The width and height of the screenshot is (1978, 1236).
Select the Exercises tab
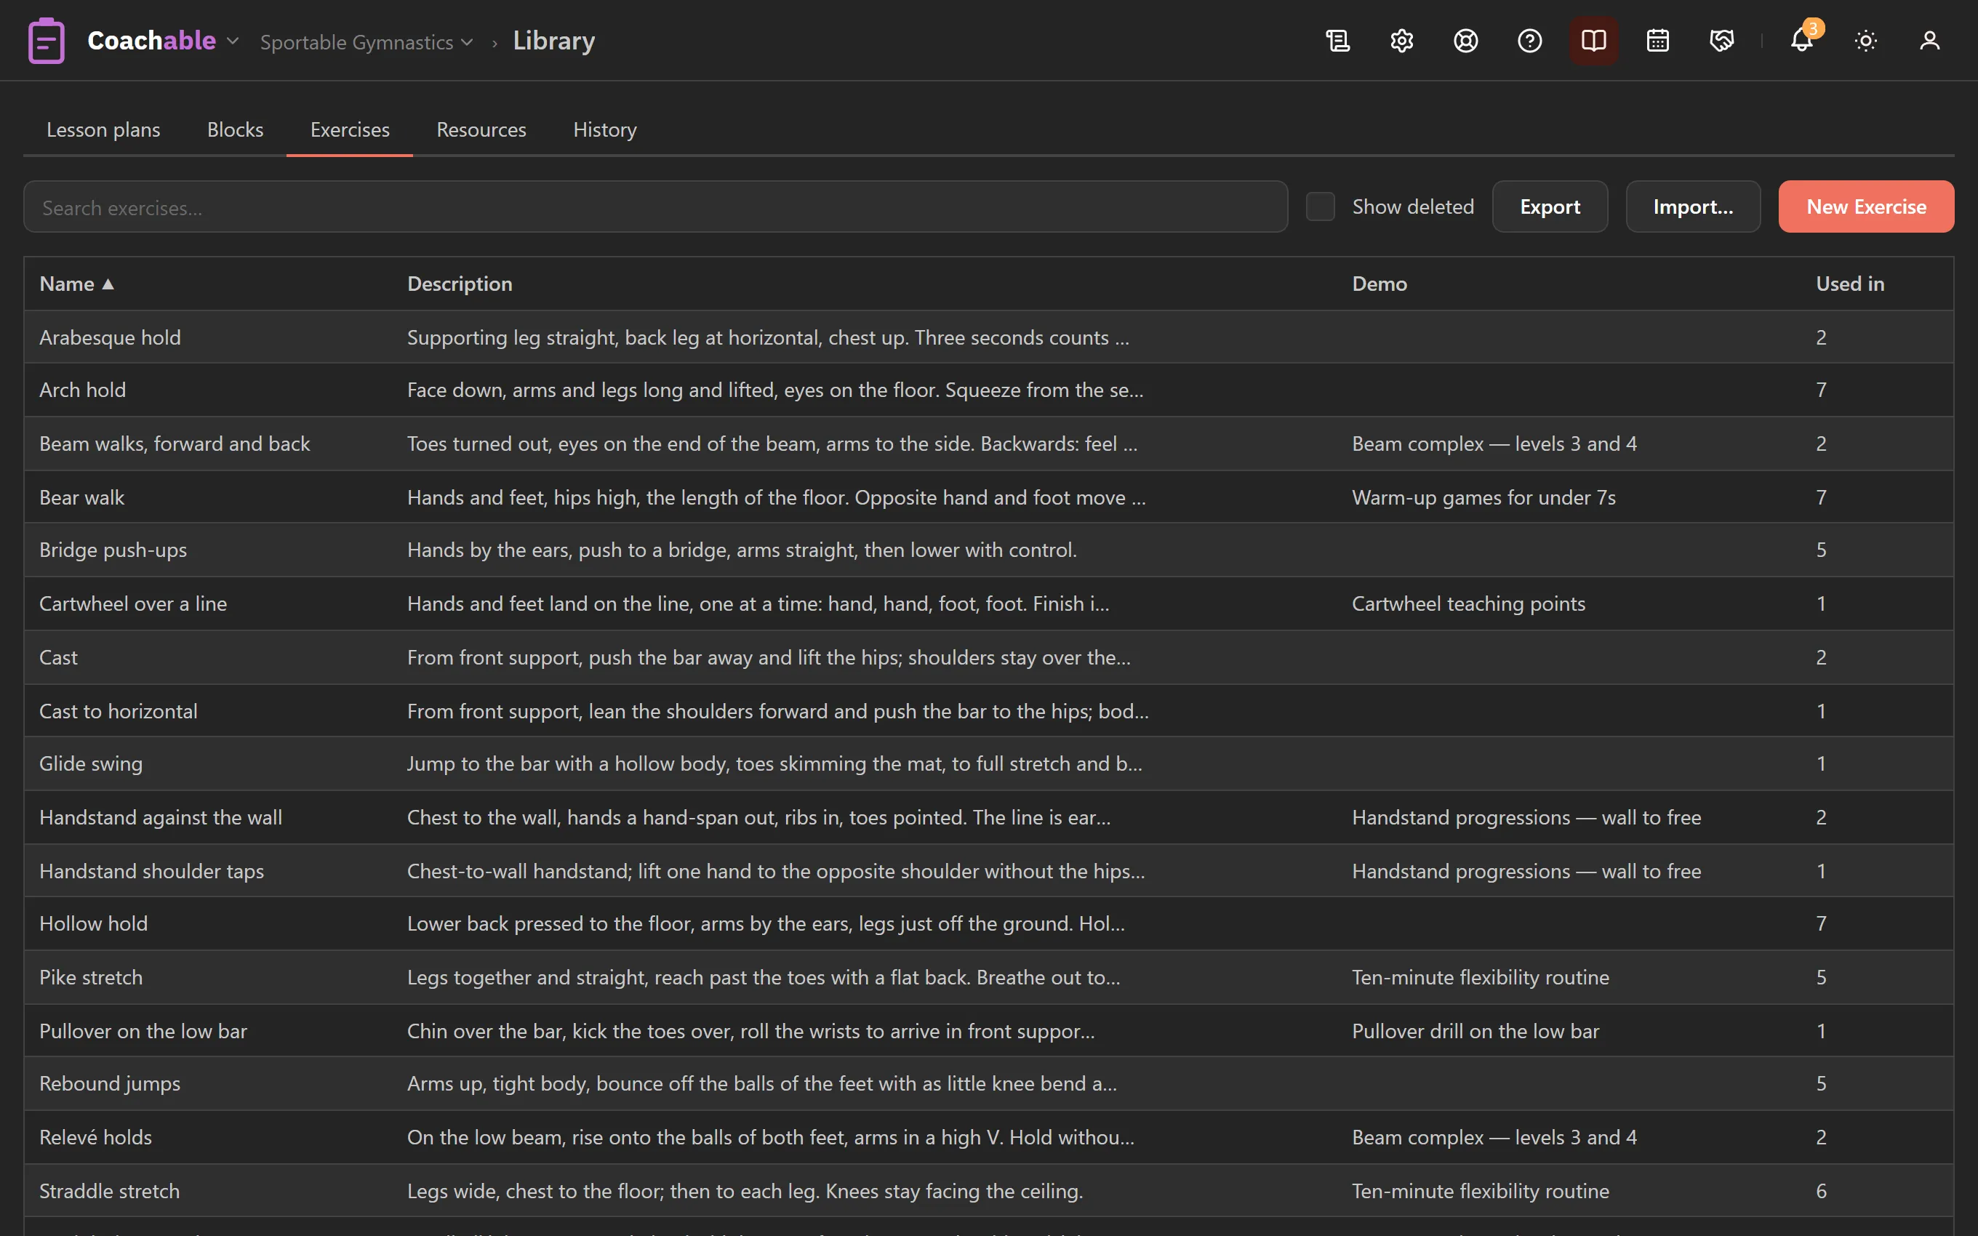[x=350, y=129]
